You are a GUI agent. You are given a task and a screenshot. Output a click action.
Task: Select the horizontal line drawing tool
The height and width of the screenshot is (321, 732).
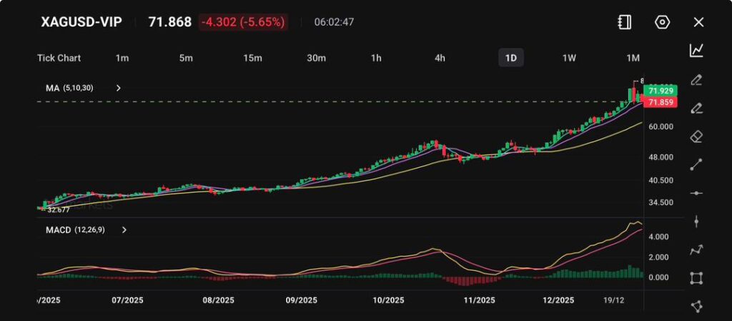tap(696, 193)
